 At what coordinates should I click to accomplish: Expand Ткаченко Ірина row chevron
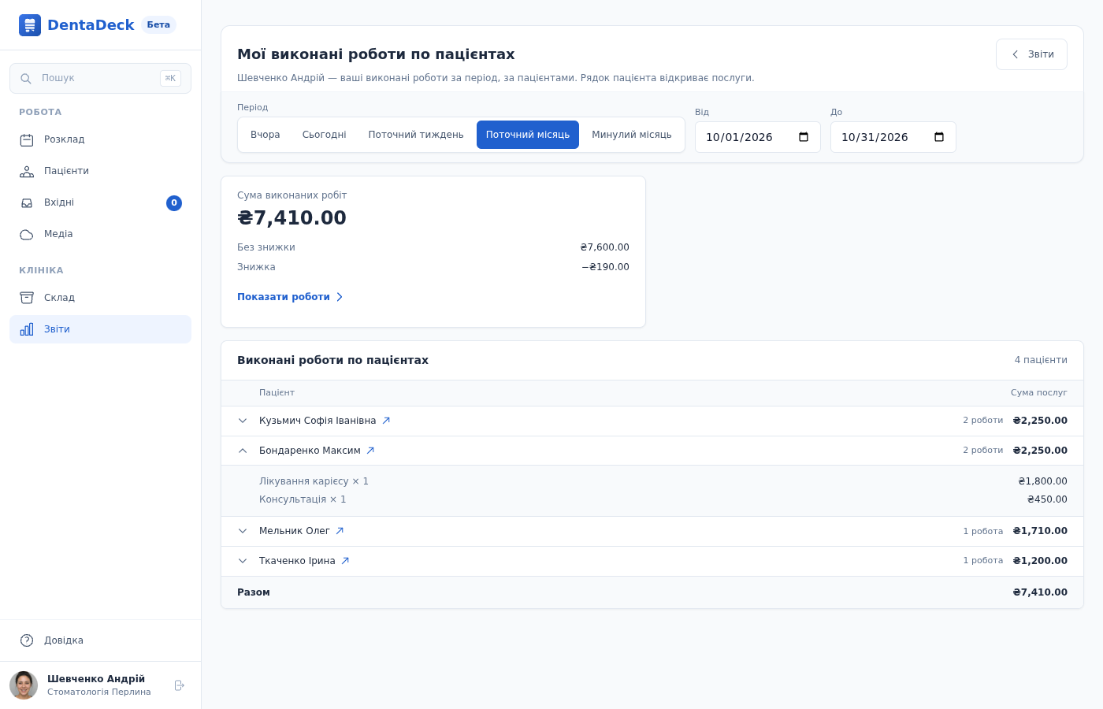coord(243,561)
